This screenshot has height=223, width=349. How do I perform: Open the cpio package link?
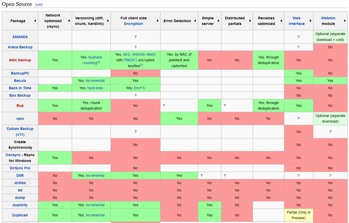[x=20, y=118]
